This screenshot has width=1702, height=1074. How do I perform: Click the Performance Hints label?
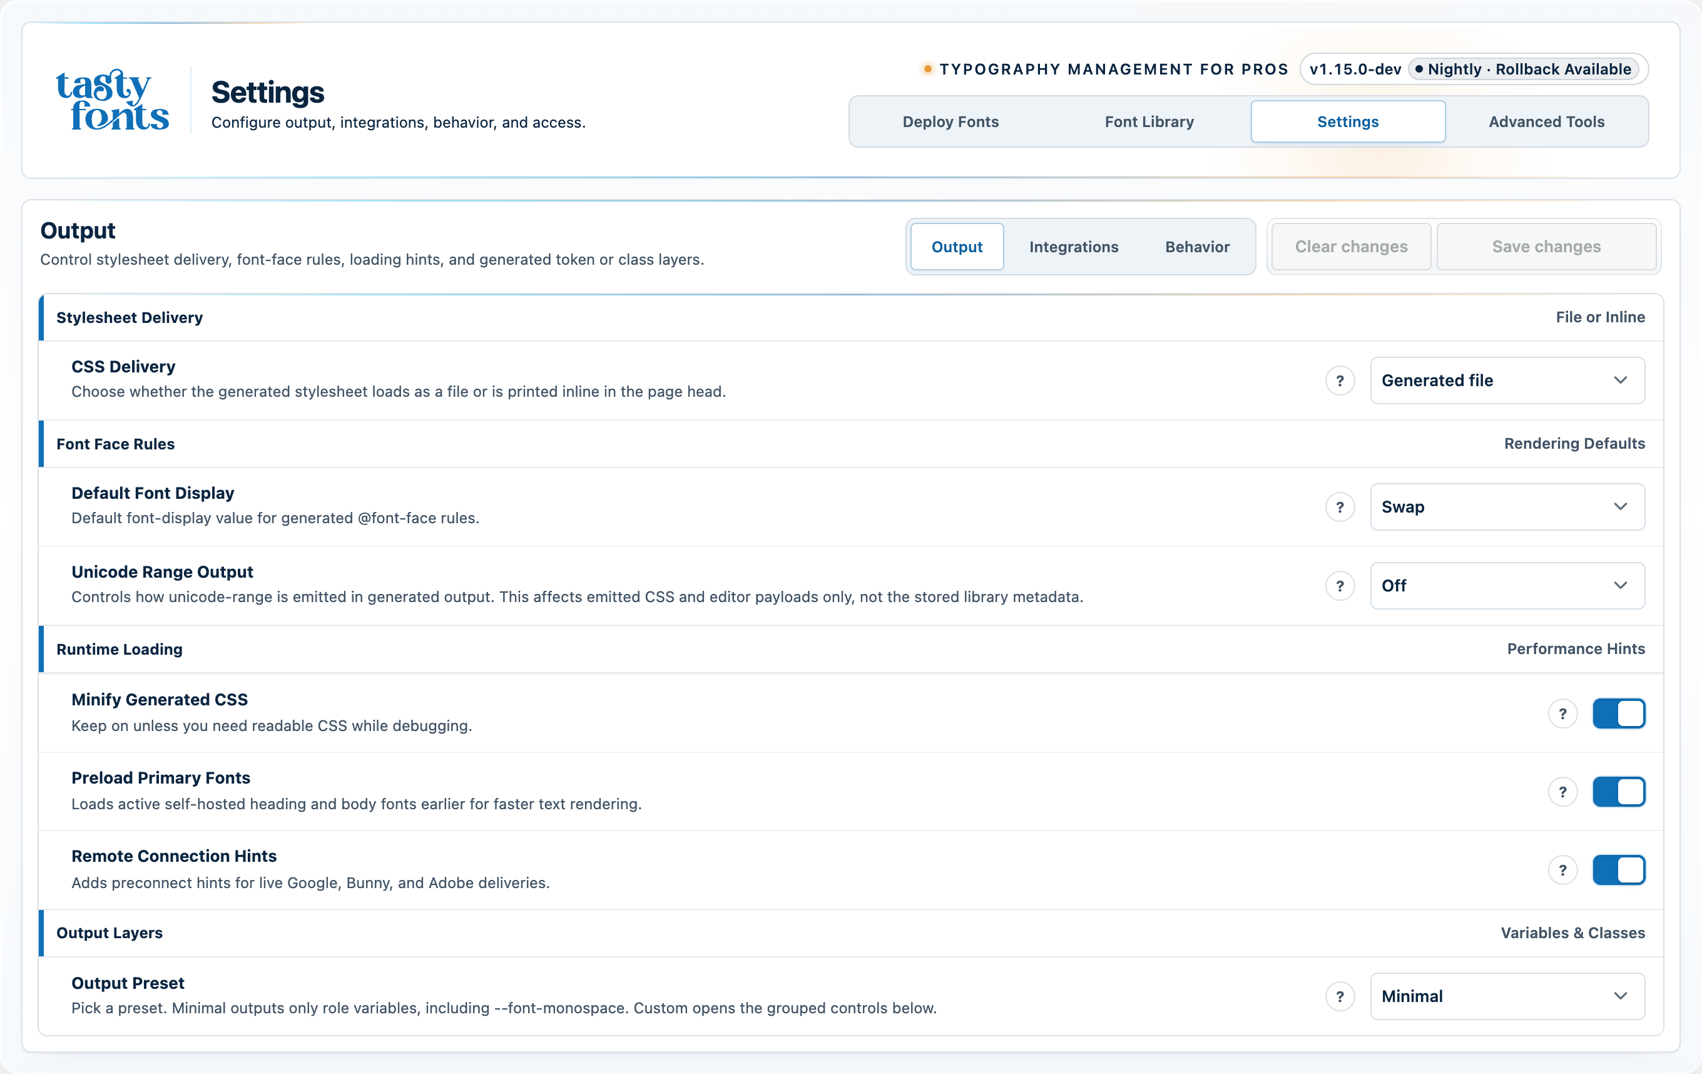(1576, 648)
